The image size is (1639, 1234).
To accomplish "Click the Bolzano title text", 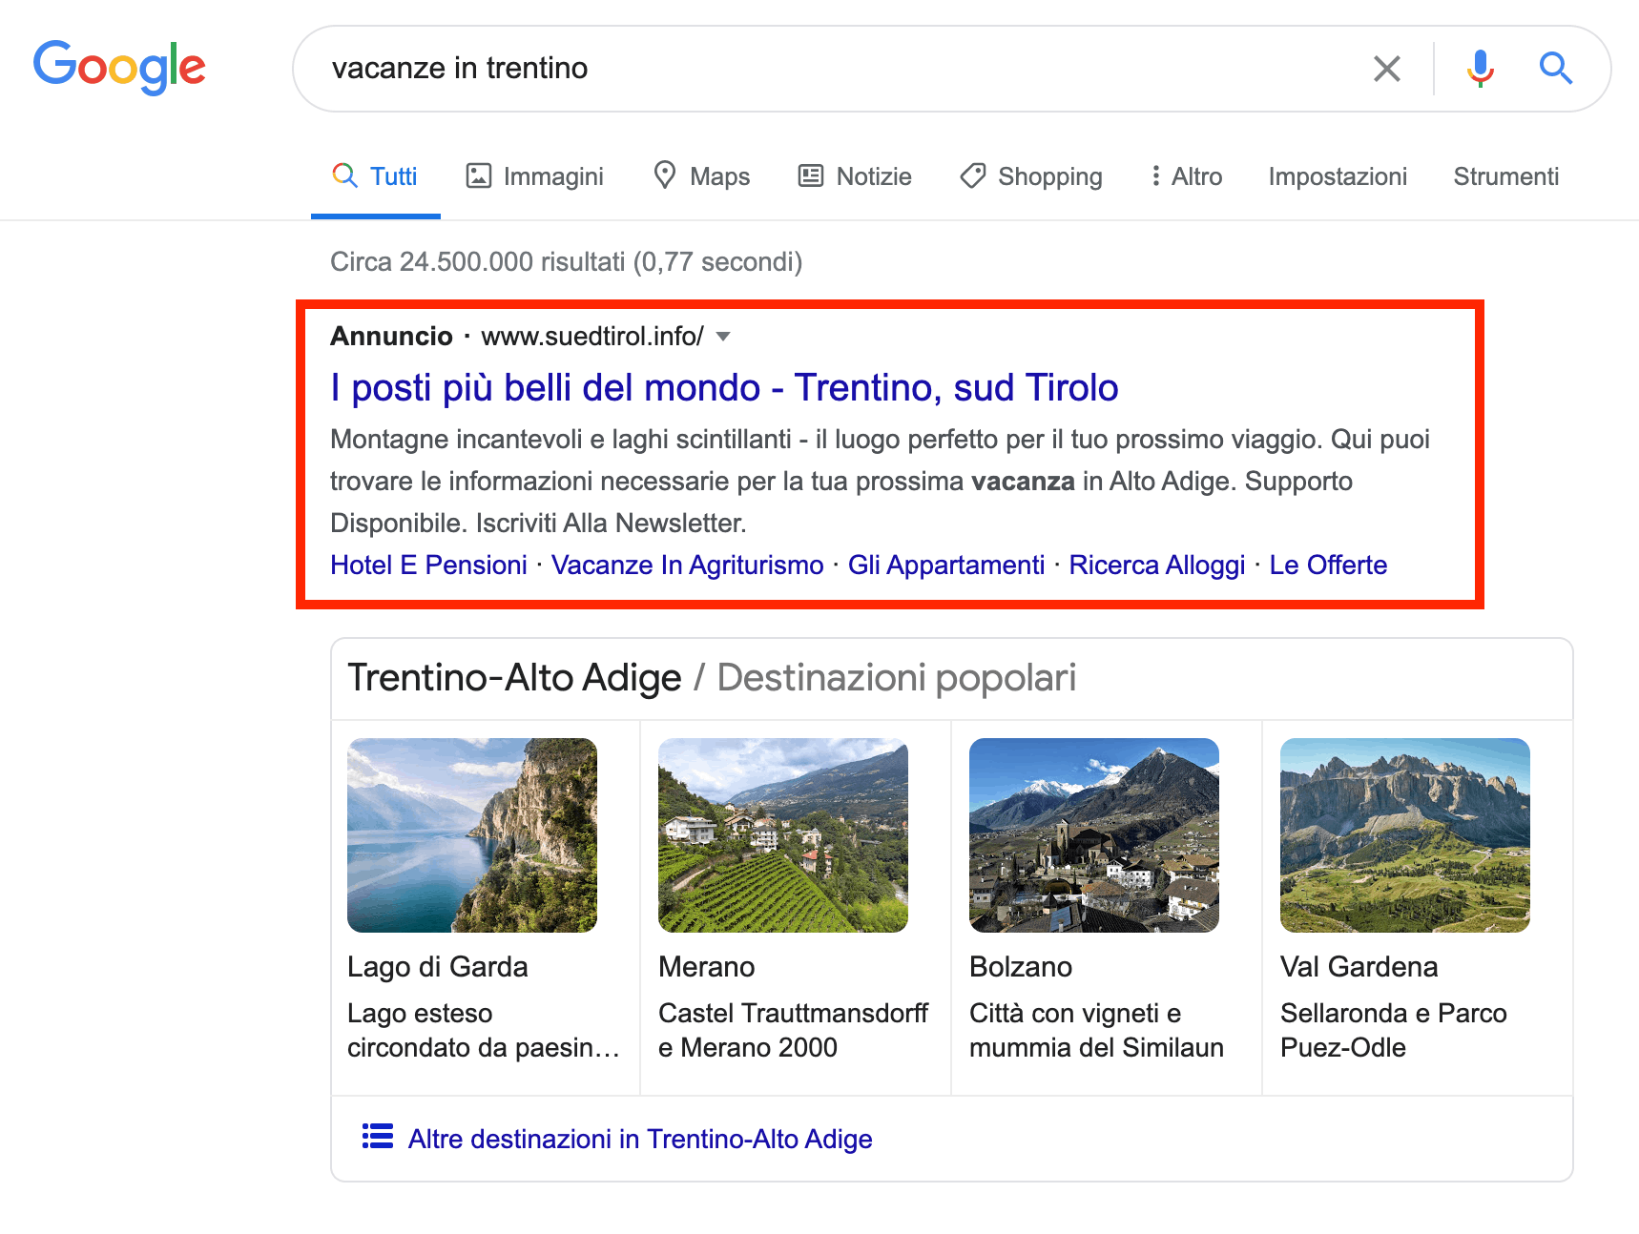I will 1021,967.
